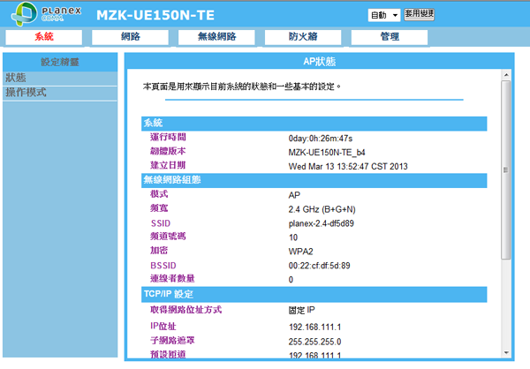Open the 管理 tab
This screenshot has height=369, width=530.
coord(390,37)
